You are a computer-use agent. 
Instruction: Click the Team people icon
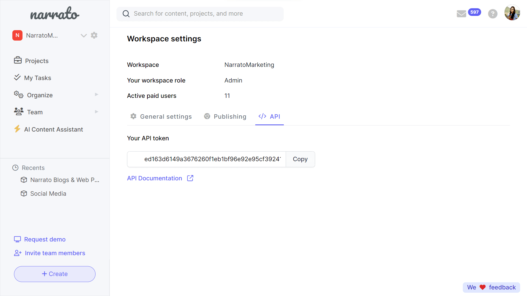[19, 112]
